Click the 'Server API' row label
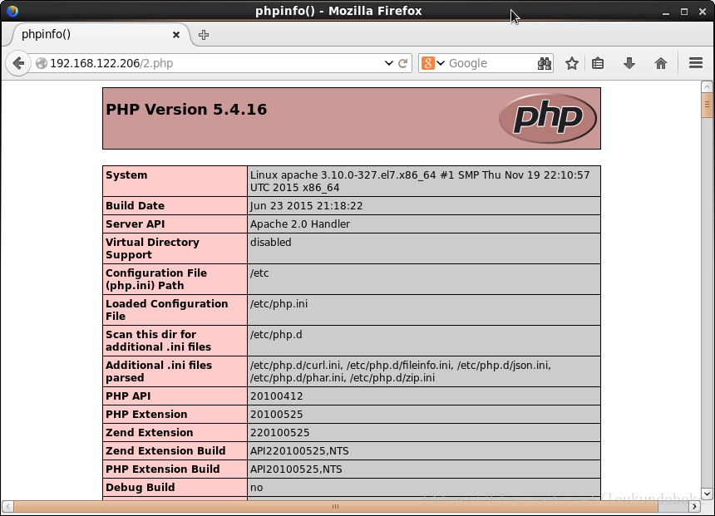Screen dimensions: 715x516 tap(135, 224)
